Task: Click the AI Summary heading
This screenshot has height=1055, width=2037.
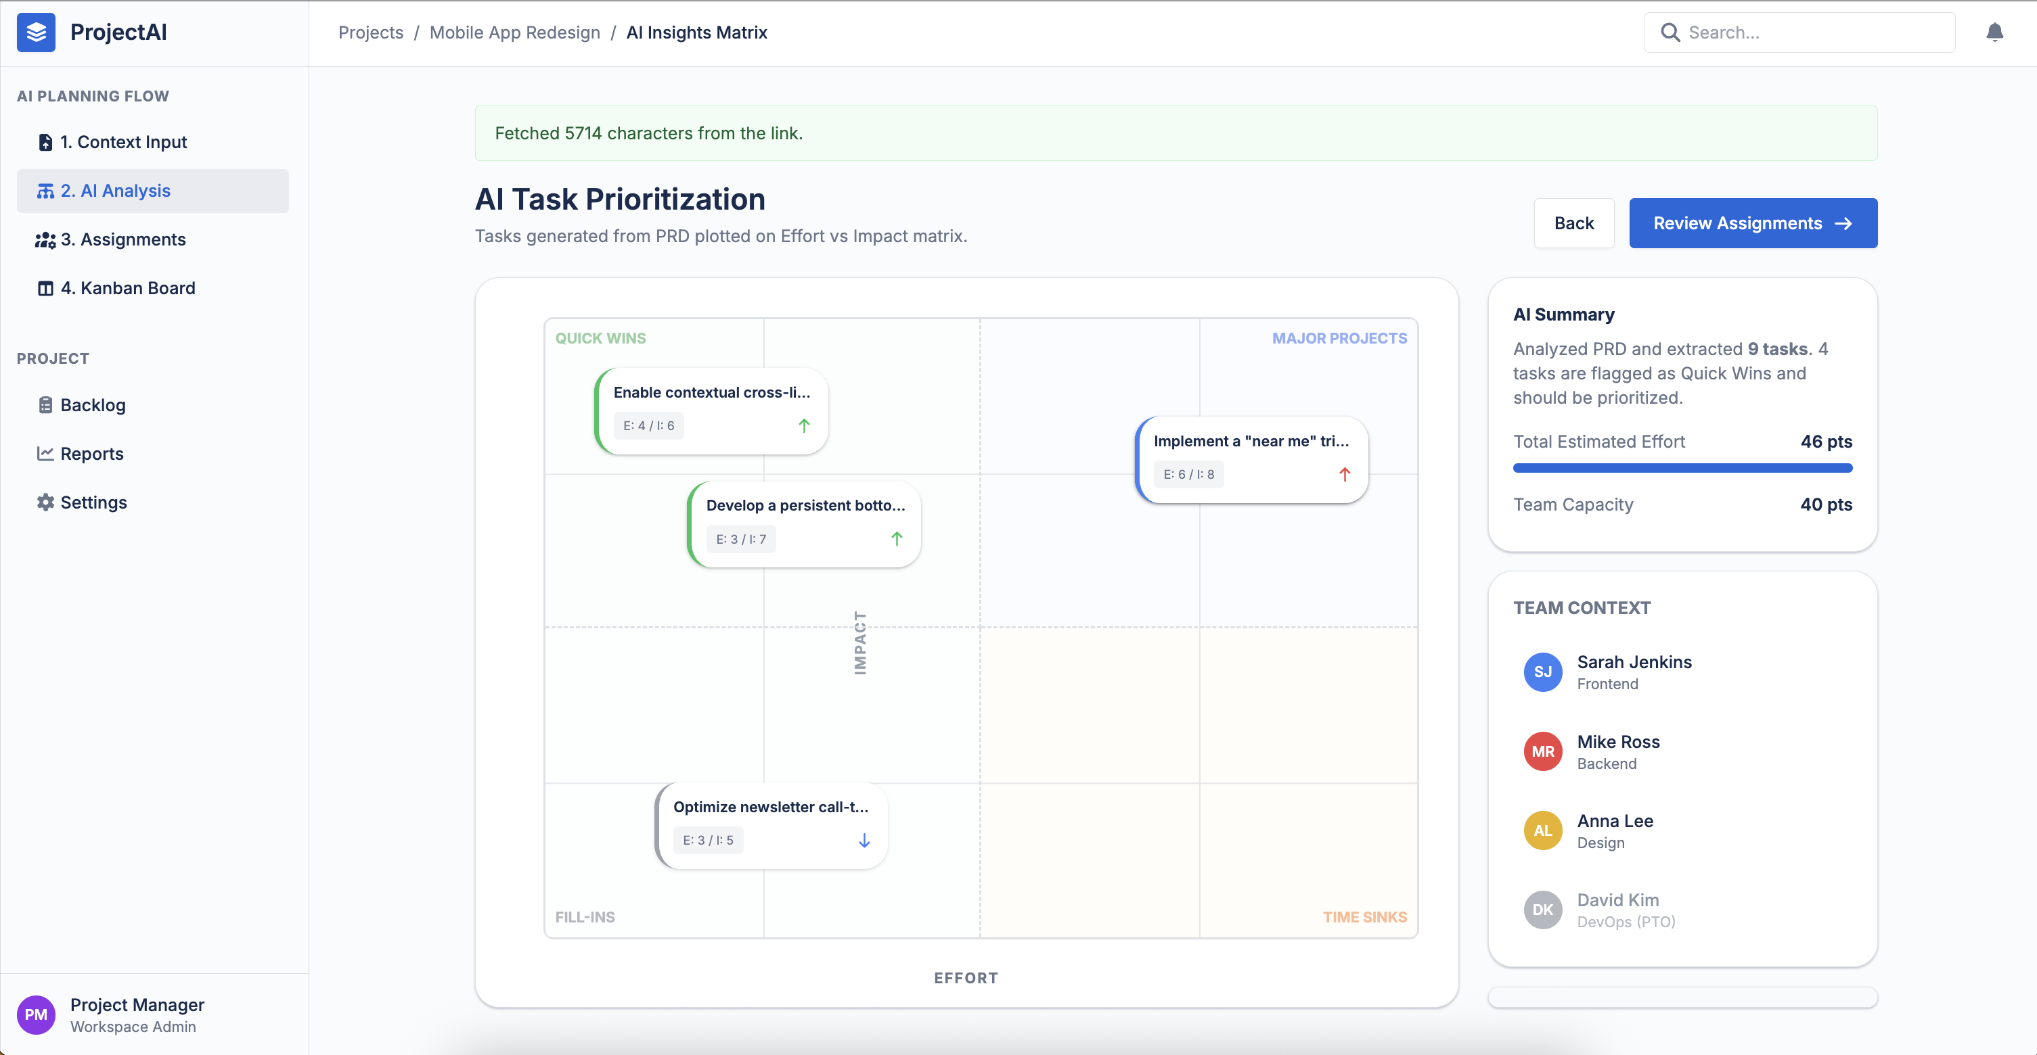Action: [1563, 315]
